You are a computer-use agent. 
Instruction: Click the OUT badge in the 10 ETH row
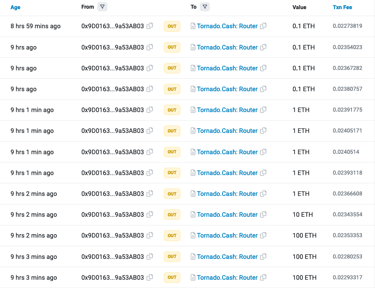tap(172, 215)
